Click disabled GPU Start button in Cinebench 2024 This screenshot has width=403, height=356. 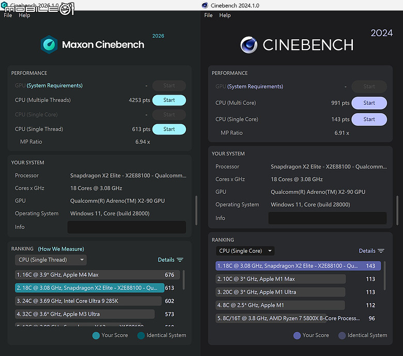[369, 87]
